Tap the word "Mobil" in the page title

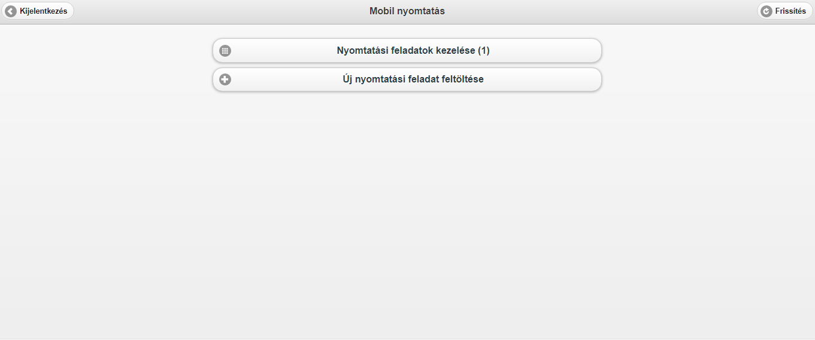[x=382, y=11]
